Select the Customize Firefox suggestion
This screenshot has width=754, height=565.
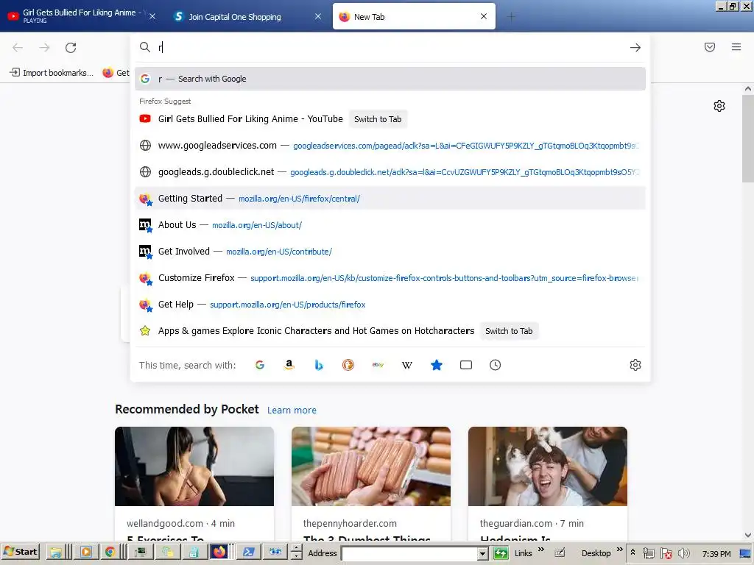[x=390, y=277]
